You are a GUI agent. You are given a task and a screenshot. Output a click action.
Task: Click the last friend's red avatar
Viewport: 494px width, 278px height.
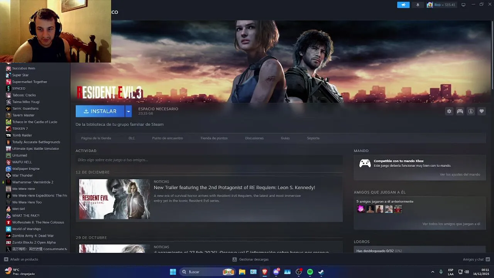point(398,209)
